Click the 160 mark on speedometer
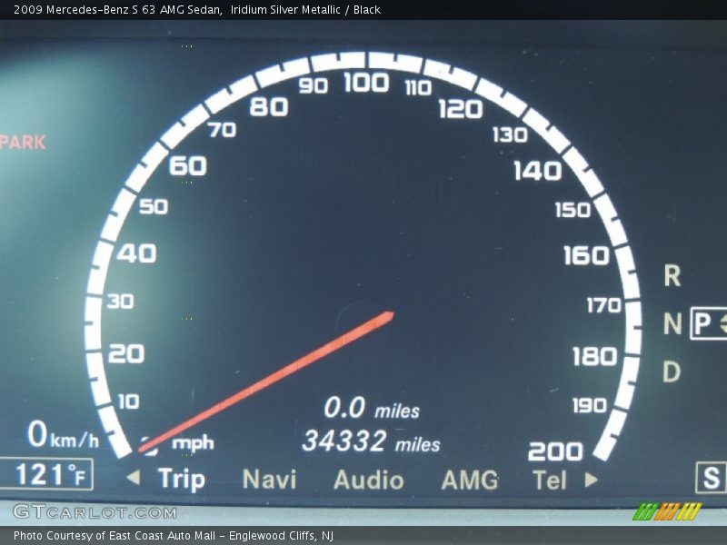This screenshot has height=545, width=727. (586, 255)
